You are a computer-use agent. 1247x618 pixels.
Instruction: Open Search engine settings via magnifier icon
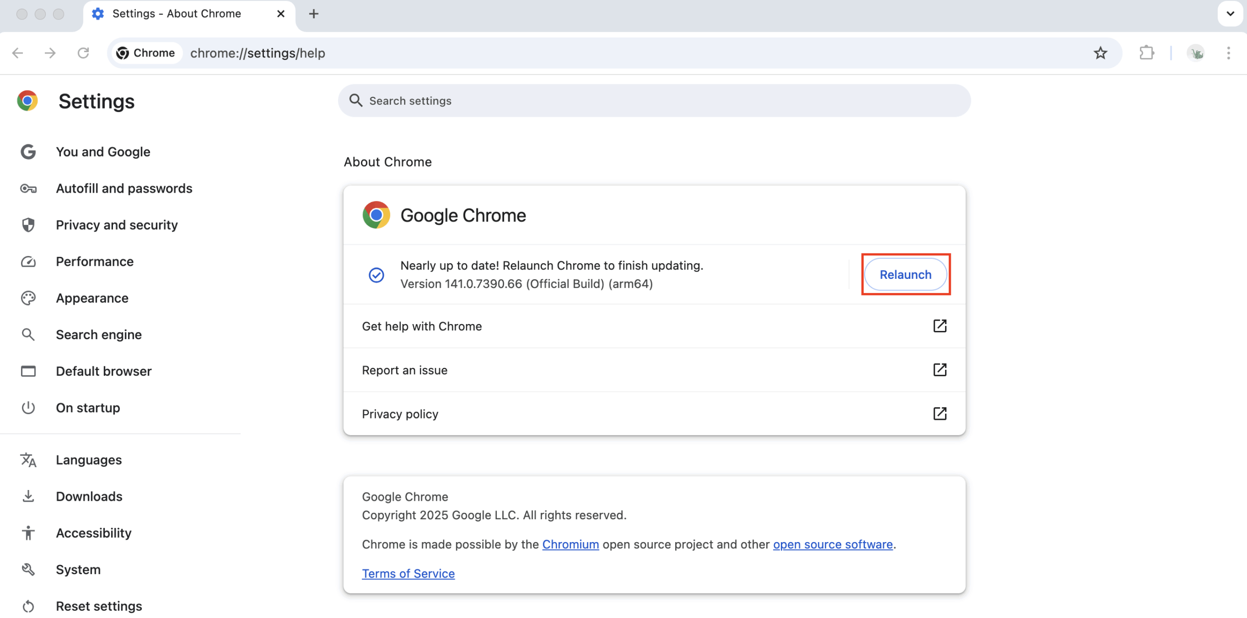(x=28, y=334)
